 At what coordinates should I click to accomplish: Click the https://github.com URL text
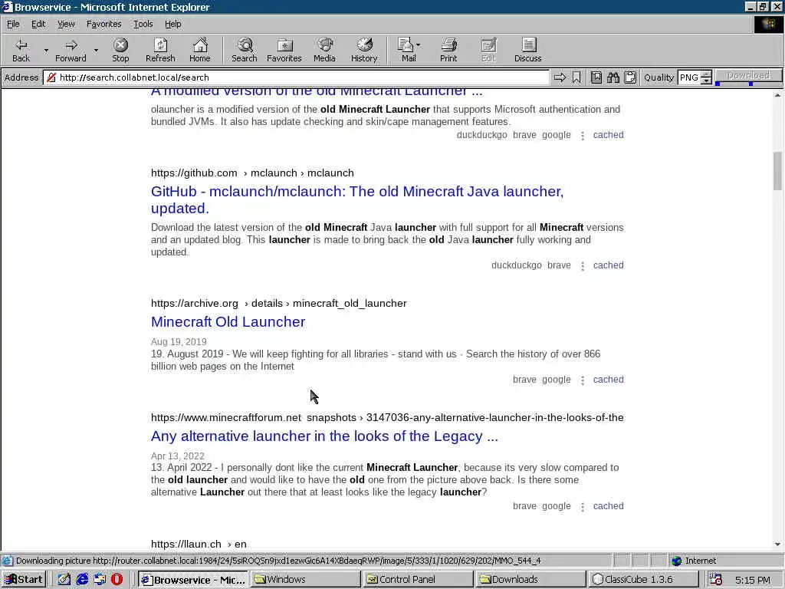pyautogui.click(x=194, y=173)
